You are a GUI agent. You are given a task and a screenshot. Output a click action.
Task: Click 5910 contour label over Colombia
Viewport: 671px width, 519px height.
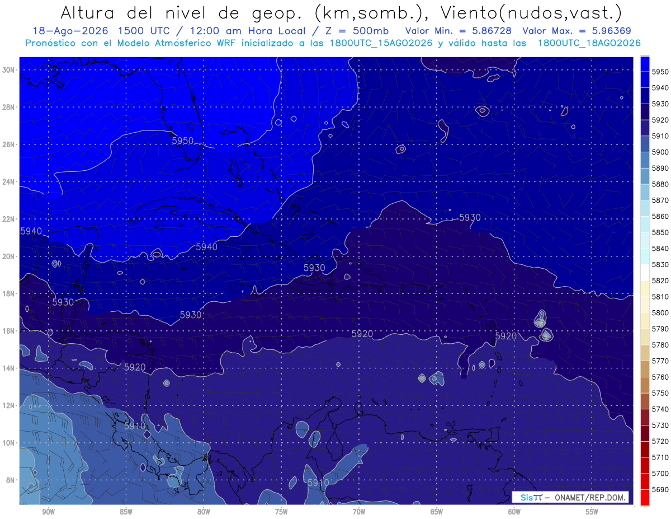[318, 483]
